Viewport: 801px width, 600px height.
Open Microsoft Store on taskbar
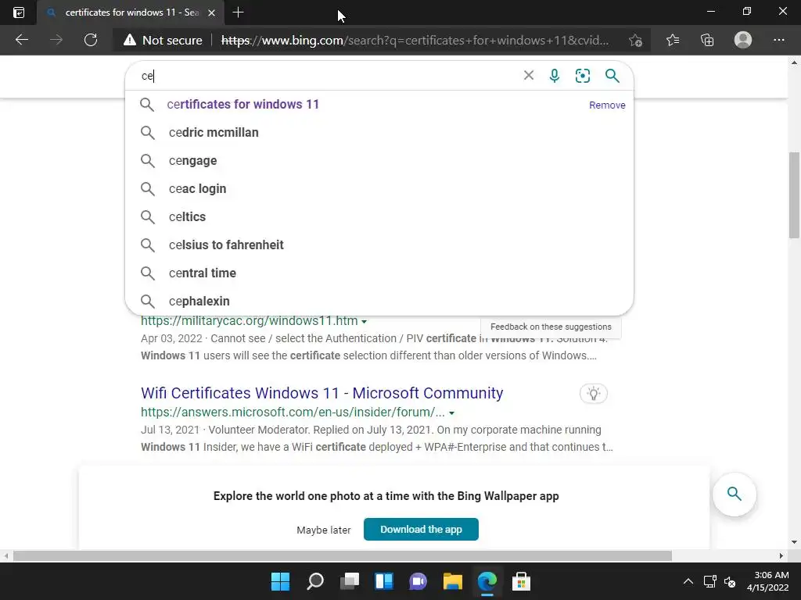[x=521, y=581]
